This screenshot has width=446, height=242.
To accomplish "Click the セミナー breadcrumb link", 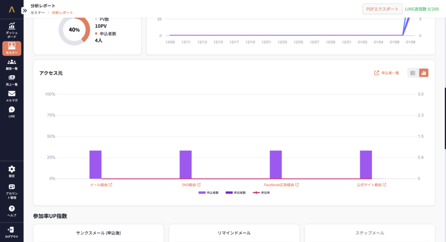I will coord(37,13).
